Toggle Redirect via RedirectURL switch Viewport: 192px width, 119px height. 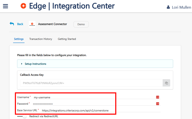[x=22, y=116]
